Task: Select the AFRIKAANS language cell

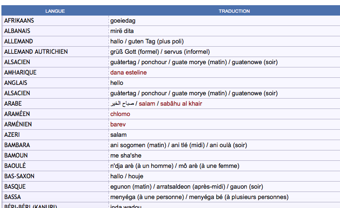Action: coord(19,21)
